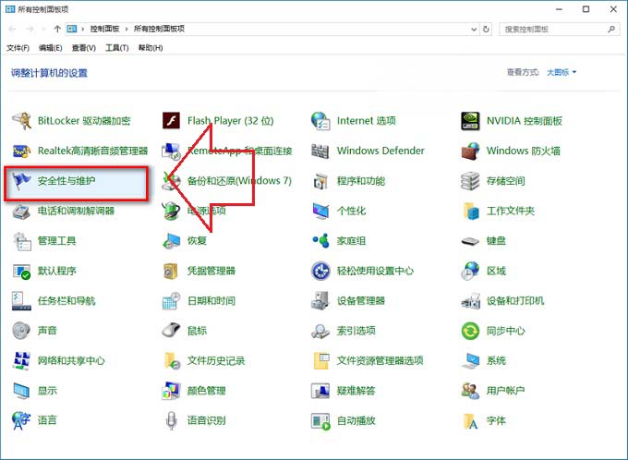Open the 电话和调制解调器 icon
This screenshot has width=628, height=460.
click(21, 211)
